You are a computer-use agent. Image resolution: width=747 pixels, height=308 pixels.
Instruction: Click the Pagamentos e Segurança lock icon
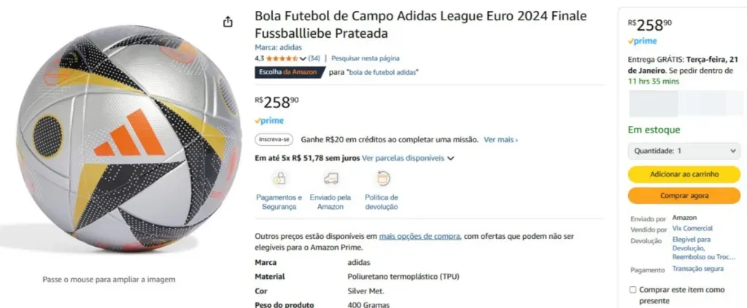279,178
